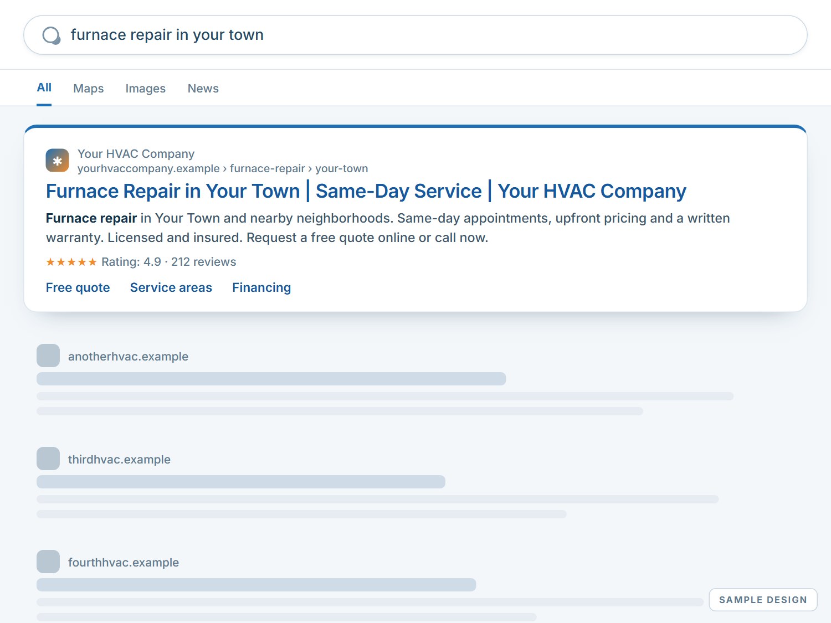This screenshot has width=831, height=623.
Task: Open the Furnace Repair in Your Town result title
Action: [x=366, y=191]
